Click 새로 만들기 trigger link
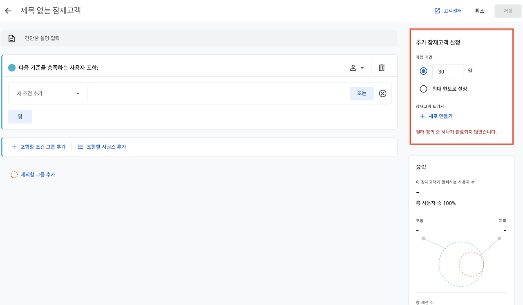Viewport: 523px width, 305px height. (436, 116)
